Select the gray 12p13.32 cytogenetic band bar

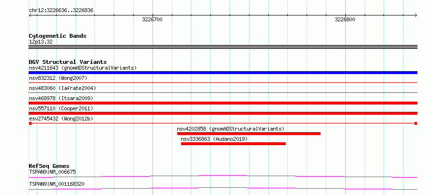(x=223, y=47)
